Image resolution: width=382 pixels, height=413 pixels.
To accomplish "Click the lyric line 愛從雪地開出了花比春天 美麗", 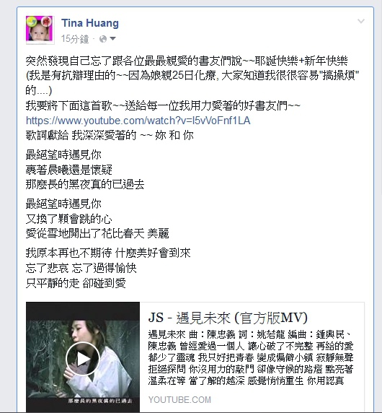I will [x=97, y=233].
